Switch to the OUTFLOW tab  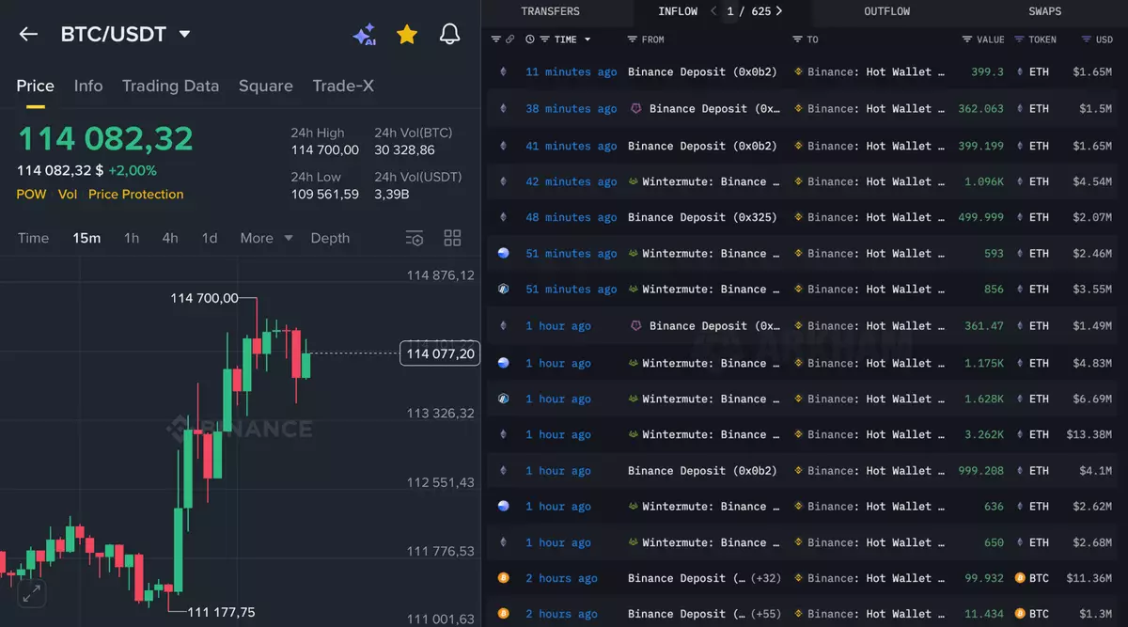pyautogui.click(x=886, y=11)
